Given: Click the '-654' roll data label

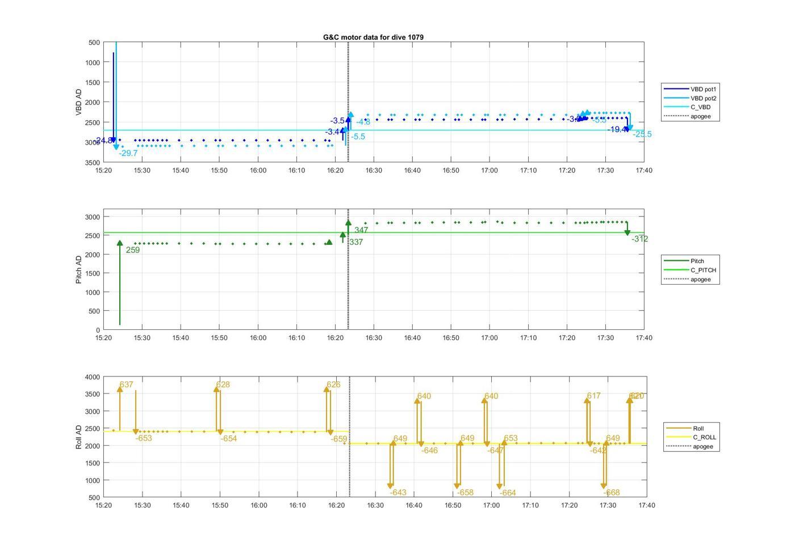Looking at the screenshot, I should pos(229,439).
